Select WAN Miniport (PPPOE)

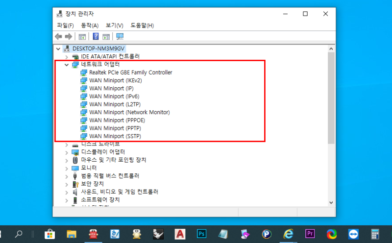(117, 121)
